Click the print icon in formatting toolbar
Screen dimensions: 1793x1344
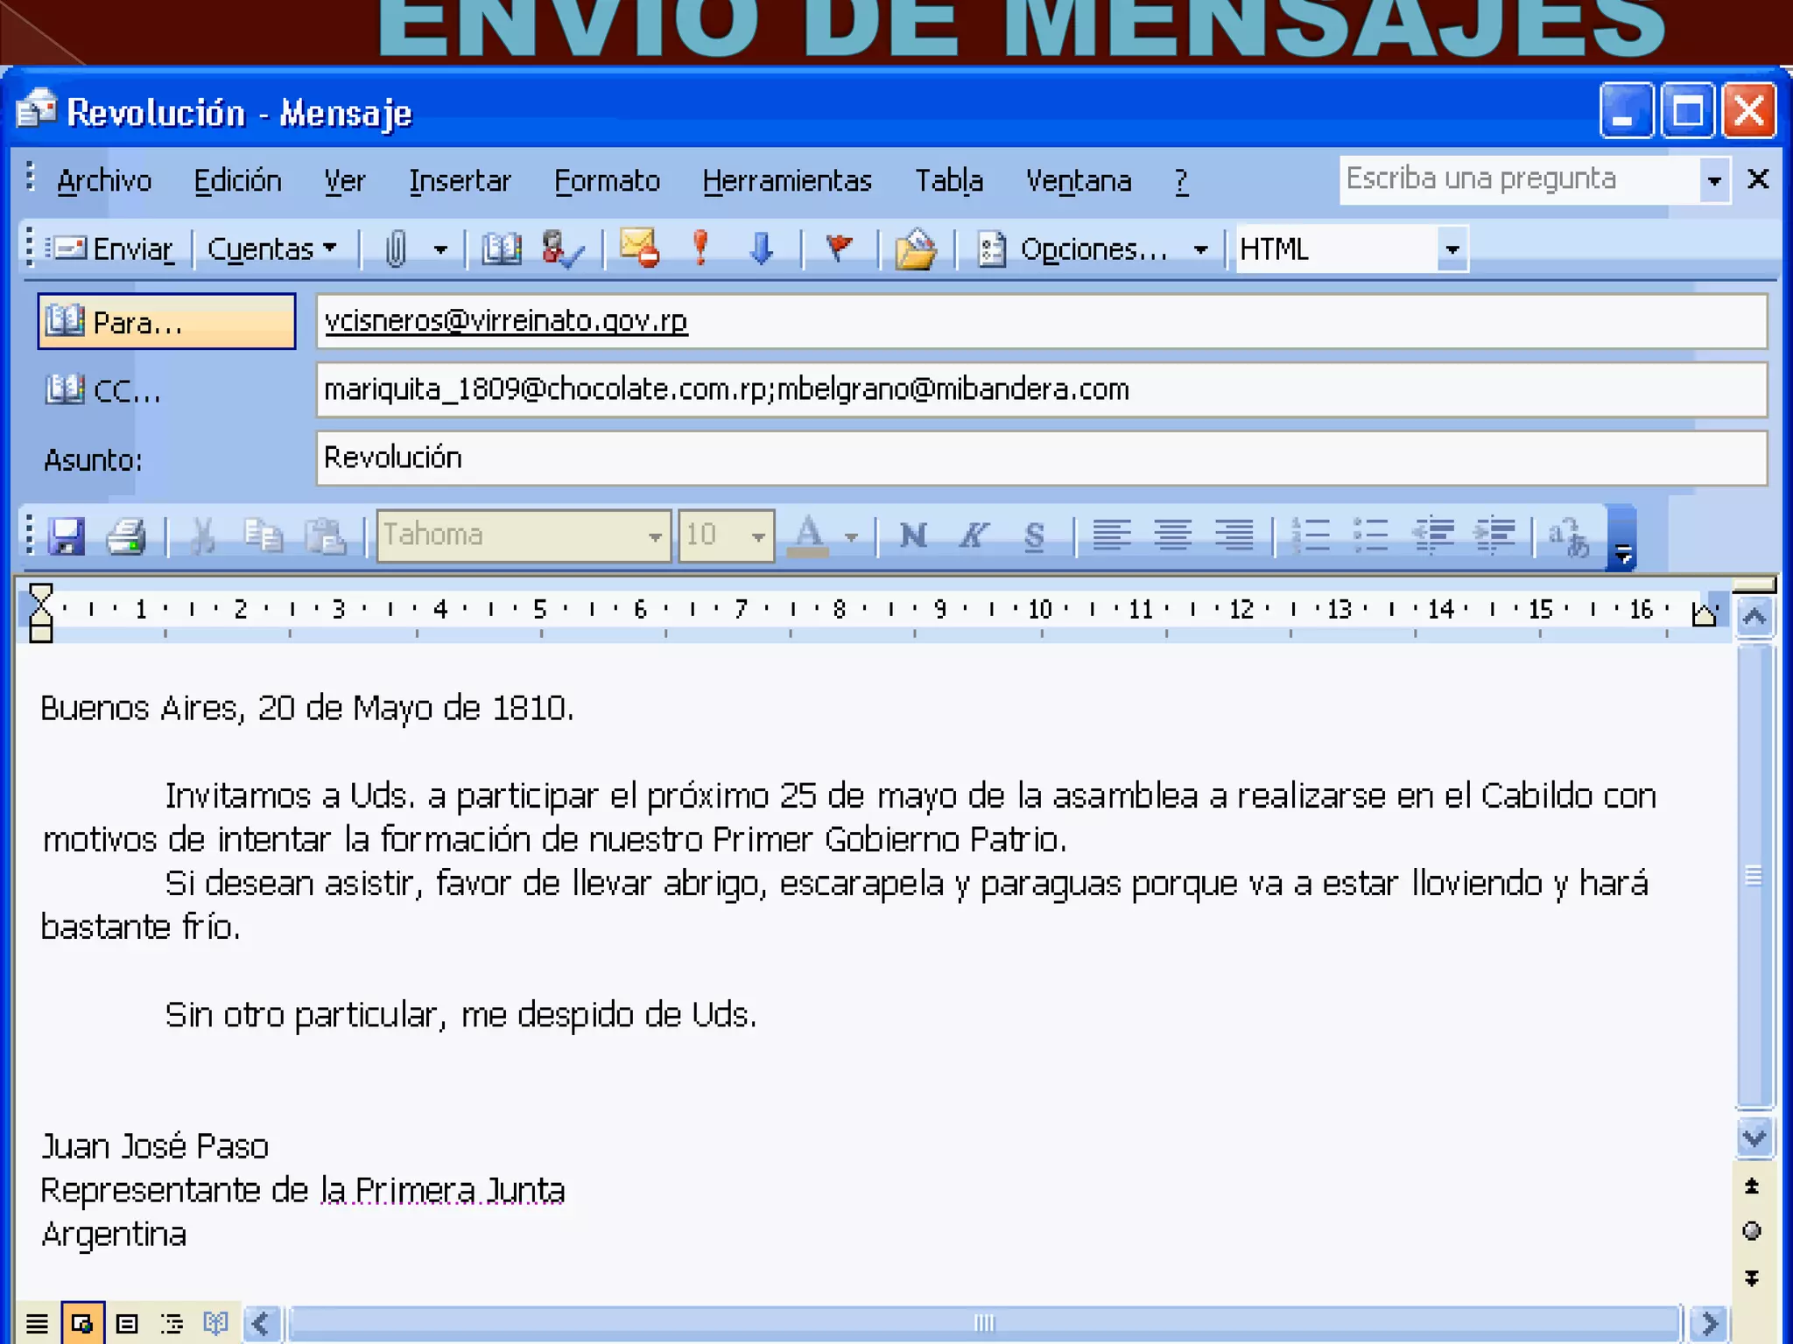click(126, 535)
